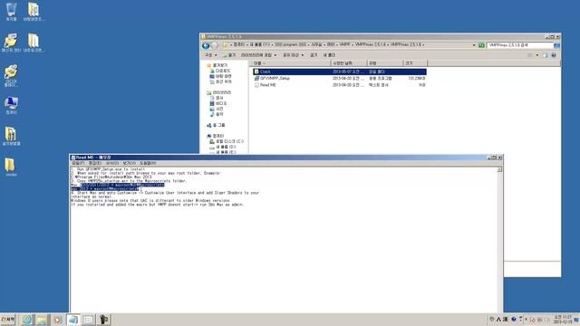Select Videos library in navigation pane
This screenshot has height=326, width=580.
click(218, 103)
